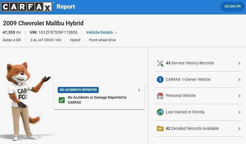Expand the Last Owned in Florida chevron
The width and height of the screenshot is (246, 144).
point(239,112)
